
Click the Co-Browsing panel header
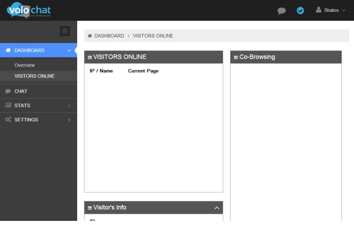click(285, 57)
